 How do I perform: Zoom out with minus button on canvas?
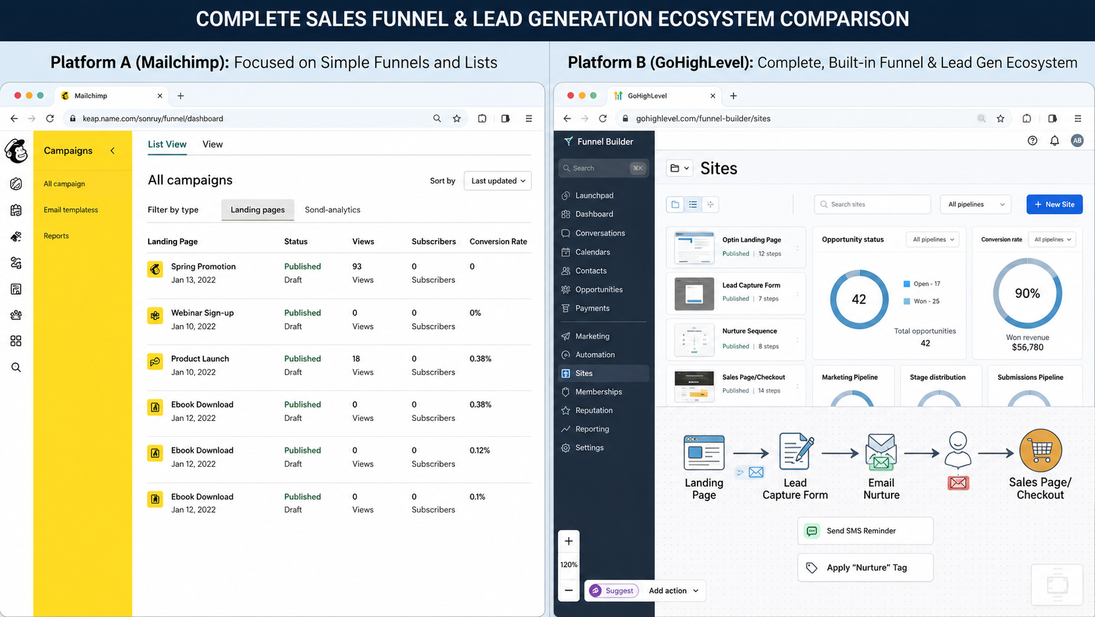click(568, 590)
